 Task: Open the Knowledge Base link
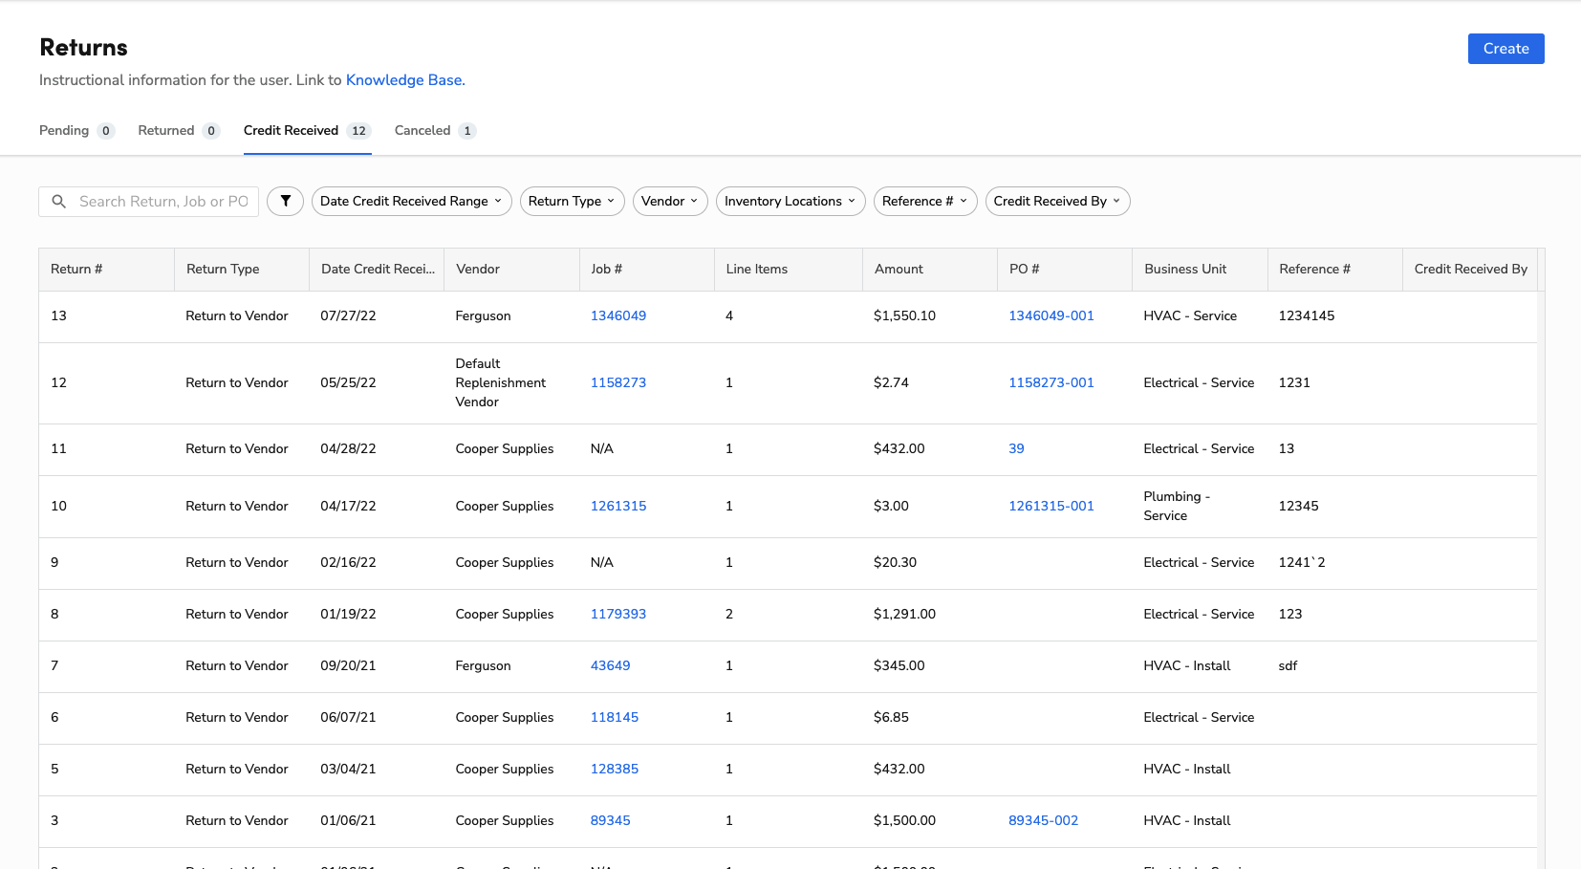(403, 79)
